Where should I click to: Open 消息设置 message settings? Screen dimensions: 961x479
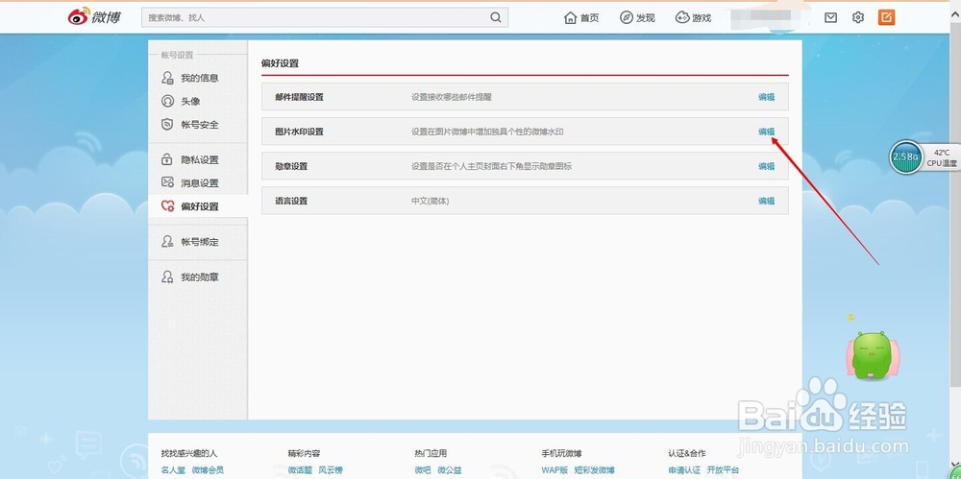(x=198, y=183)
